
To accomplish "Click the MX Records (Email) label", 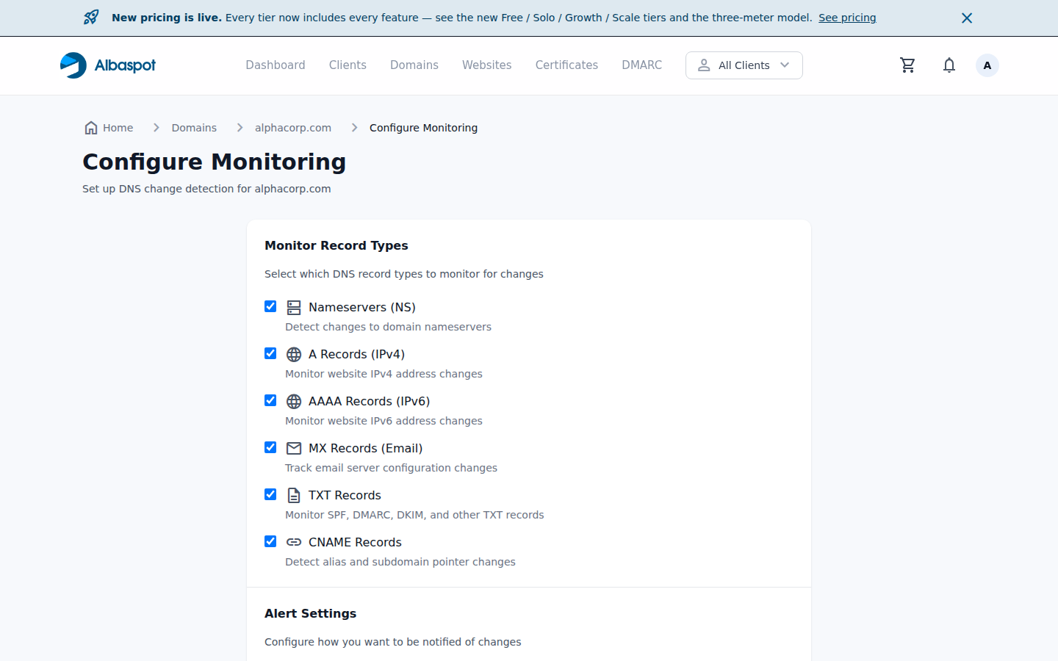I will 365,448.
